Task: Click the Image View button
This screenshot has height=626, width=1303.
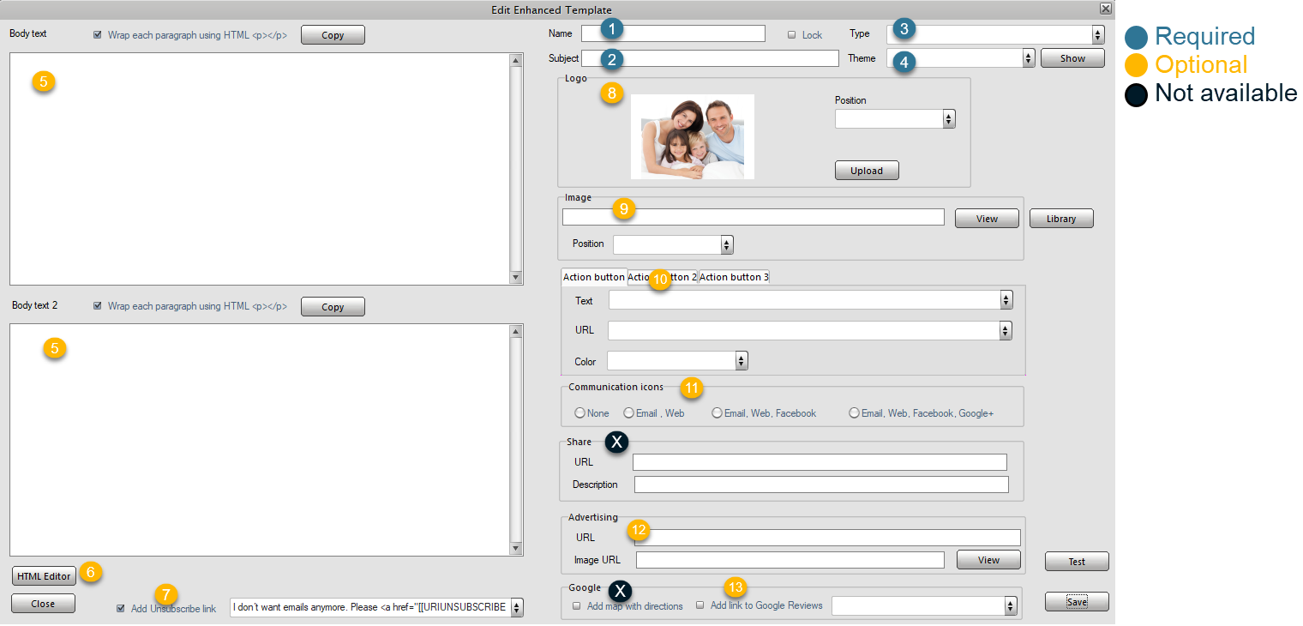Action: click(x=987, y=218)
